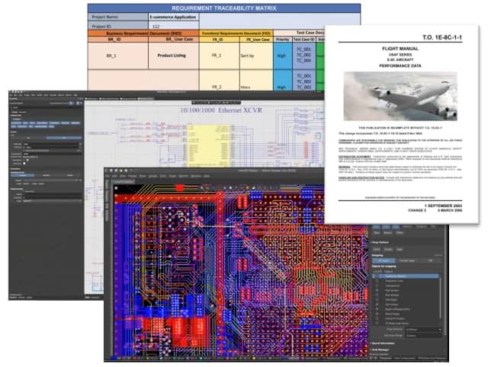This screenshot has height=367, width=488.
Task: Open the Design menu in PCB editor window
Action: 152,176
